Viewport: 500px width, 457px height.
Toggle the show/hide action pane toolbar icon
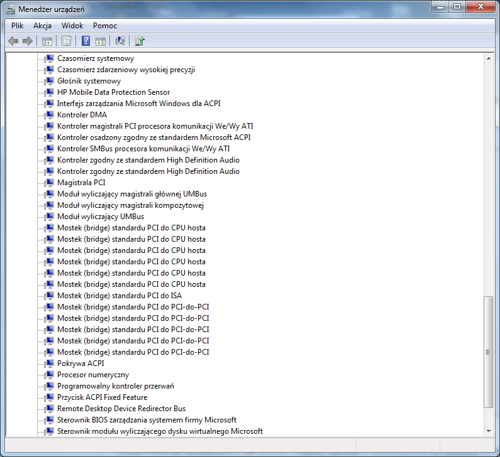click(101, 41)
